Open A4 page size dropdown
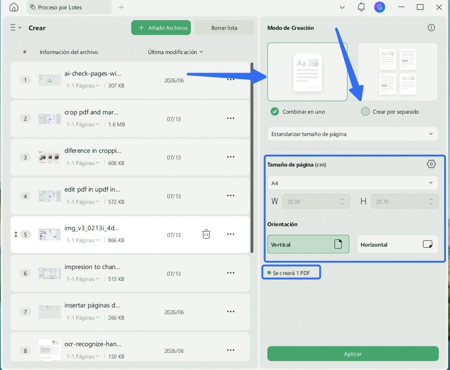This screenshot has height=370, width=450. tap(353, 183)
